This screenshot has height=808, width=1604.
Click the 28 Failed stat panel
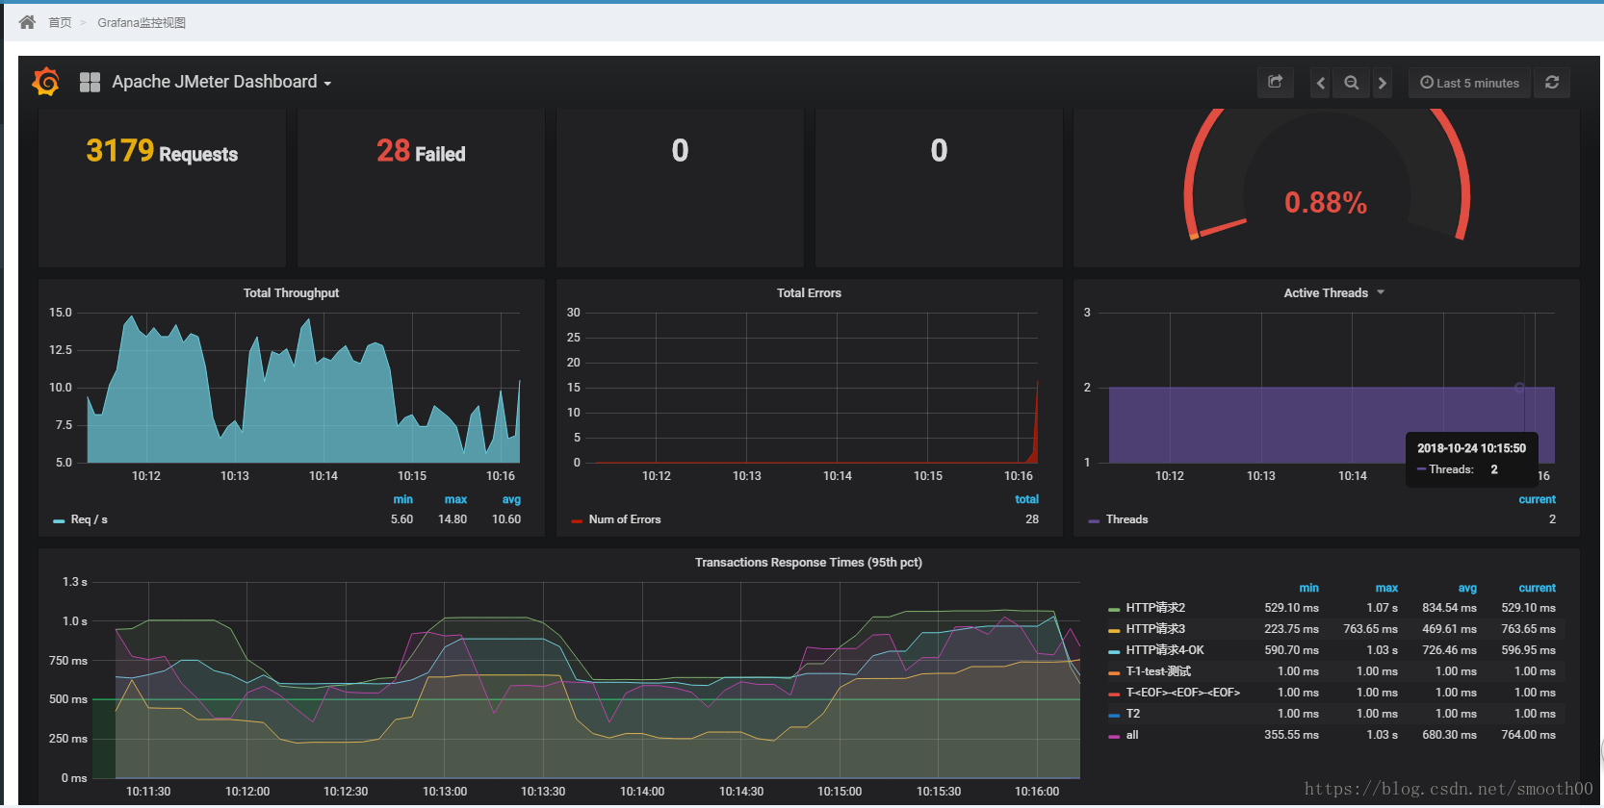[421, 188]
